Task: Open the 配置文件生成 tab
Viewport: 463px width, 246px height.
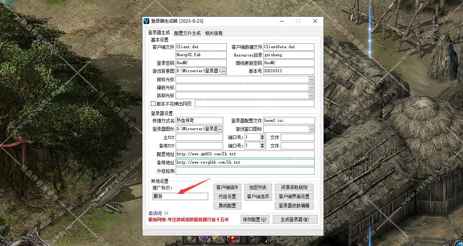Action: coord(187,33)
